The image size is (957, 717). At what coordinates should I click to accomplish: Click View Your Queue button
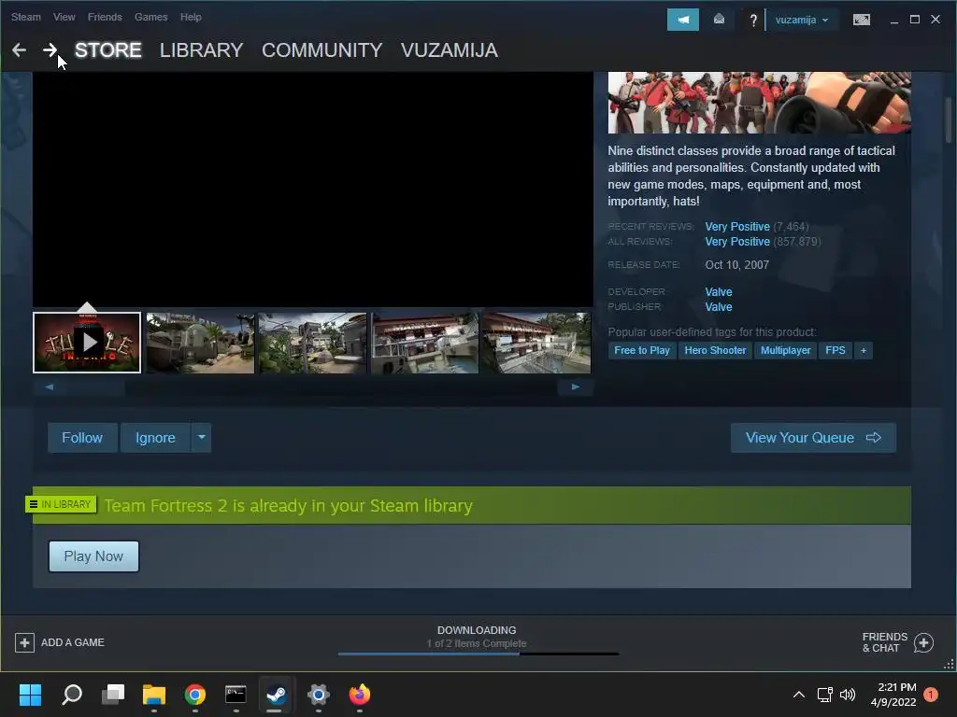(x=813, y=438)
